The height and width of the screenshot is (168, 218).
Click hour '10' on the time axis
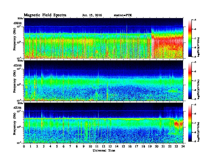90,146
